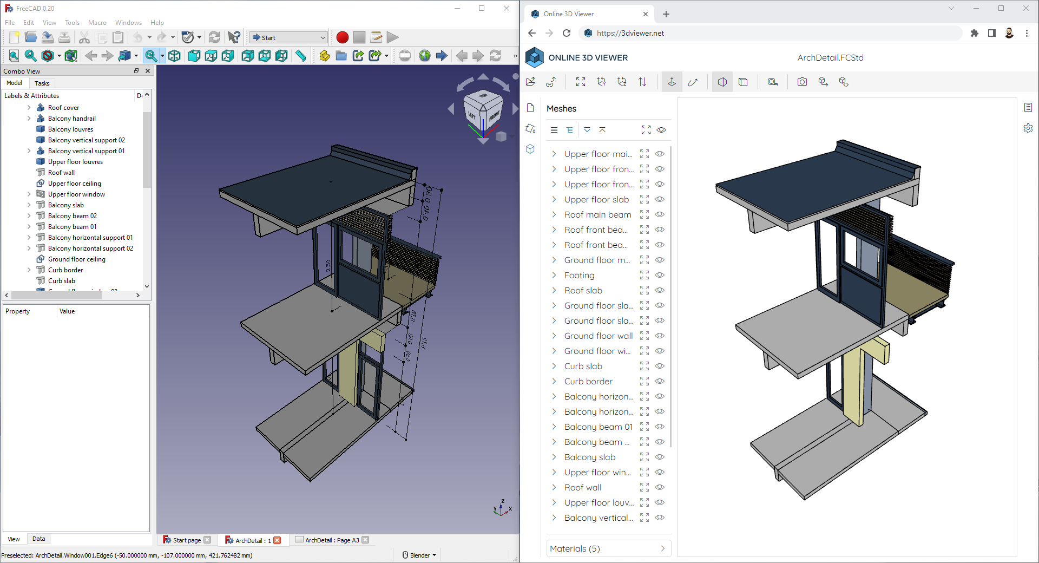Toggle visibility of the Footing mesh
This screenshot has width=1039, height=563.
(660, 275)
